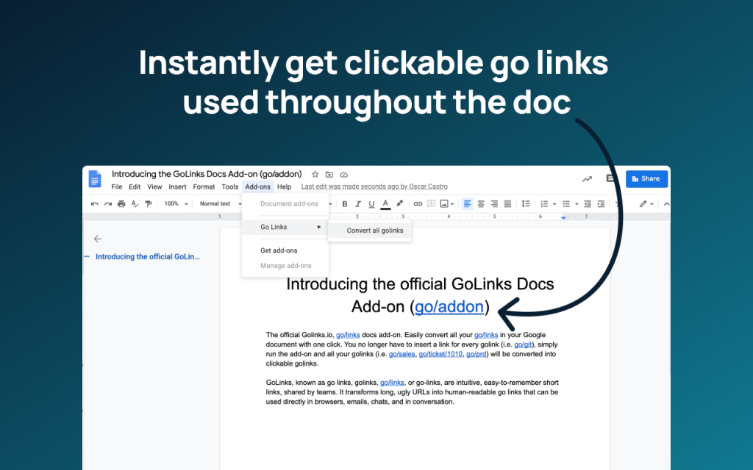
Task: Close the outline with the back arrow
Action: point(98,239)
